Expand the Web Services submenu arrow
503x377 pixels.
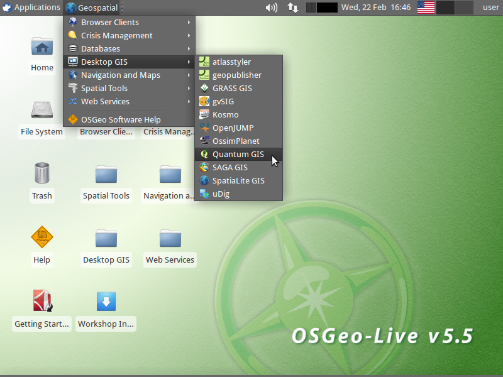189,101
